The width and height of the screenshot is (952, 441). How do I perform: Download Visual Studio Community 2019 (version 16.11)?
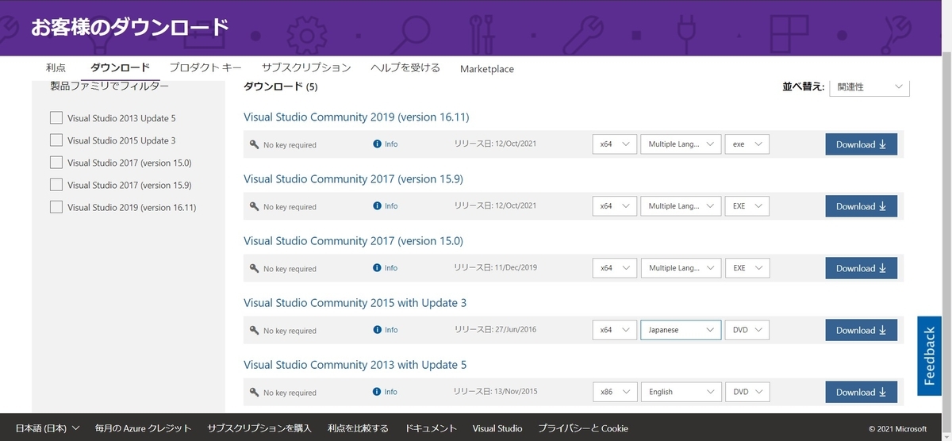(x=862, y=144)
